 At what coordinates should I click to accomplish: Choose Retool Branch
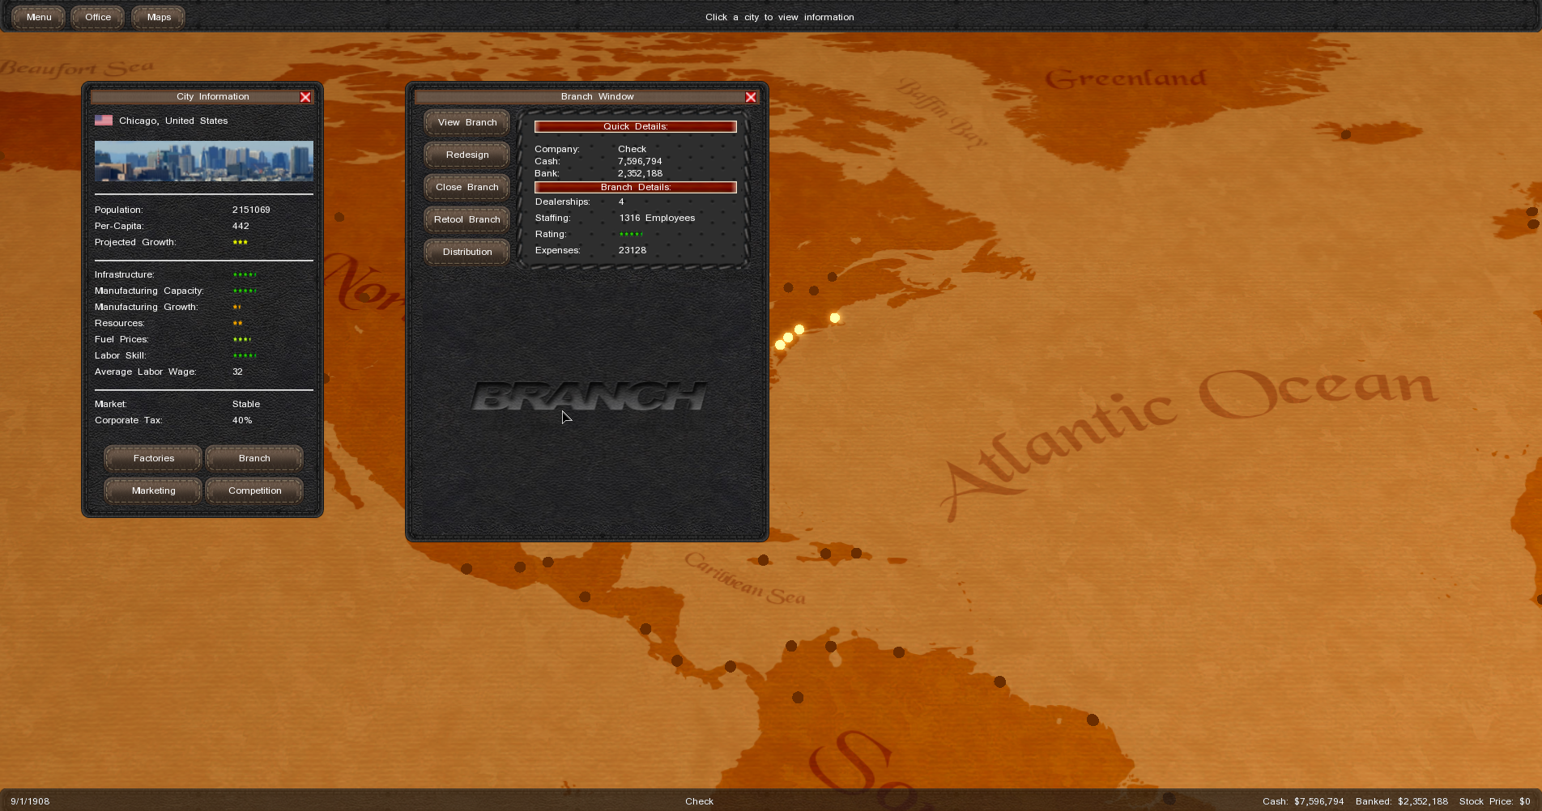(x=466, y=219)
